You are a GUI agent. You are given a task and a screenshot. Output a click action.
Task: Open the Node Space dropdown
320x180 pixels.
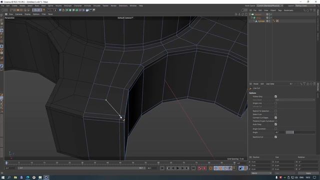[x=270, y=5]
